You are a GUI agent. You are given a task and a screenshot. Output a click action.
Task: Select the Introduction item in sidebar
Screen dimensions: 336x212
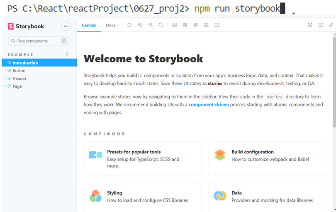(x=39, y=63)
